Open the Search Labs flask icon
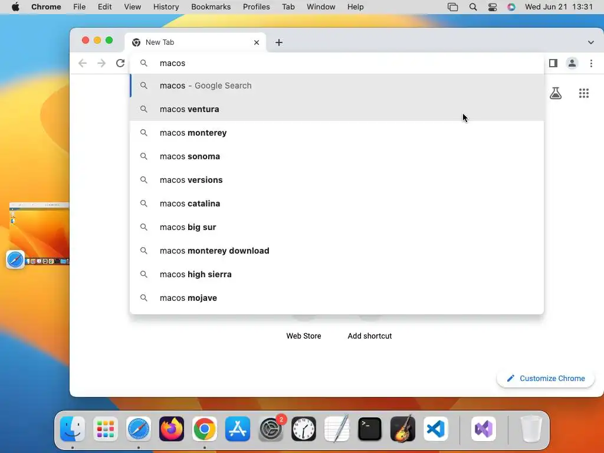The width and height of the screenshot is (604, 453). pos(556,93)
